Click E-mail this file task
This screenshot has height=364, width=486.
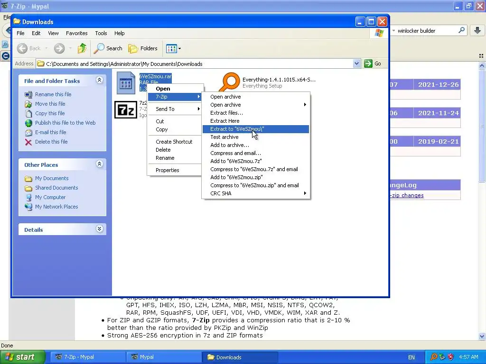click(x=50, y=132)
